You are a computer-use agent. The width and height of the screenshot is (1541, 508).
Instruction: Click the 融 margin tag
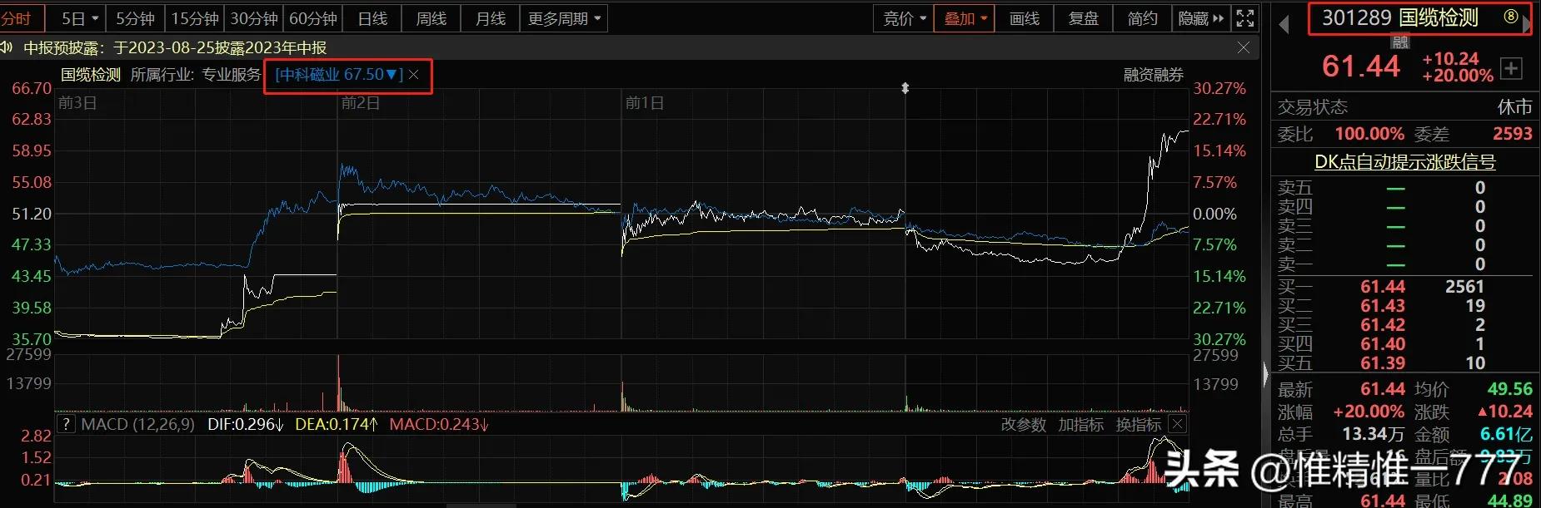point(1400,42)
